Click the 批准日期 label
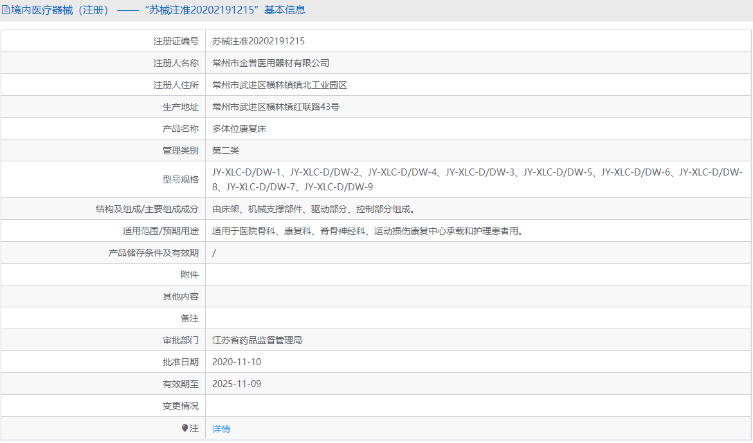 click(x=181, y=362)
